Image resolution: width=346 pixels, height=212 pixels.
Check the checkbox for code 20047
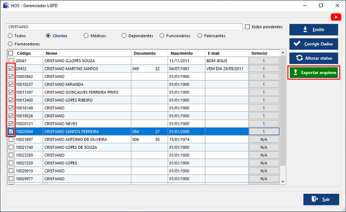point(11,61)
